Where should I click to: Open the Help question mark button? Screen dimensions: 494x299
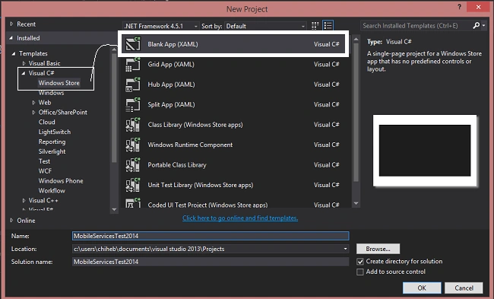click(x=459, y=7)
